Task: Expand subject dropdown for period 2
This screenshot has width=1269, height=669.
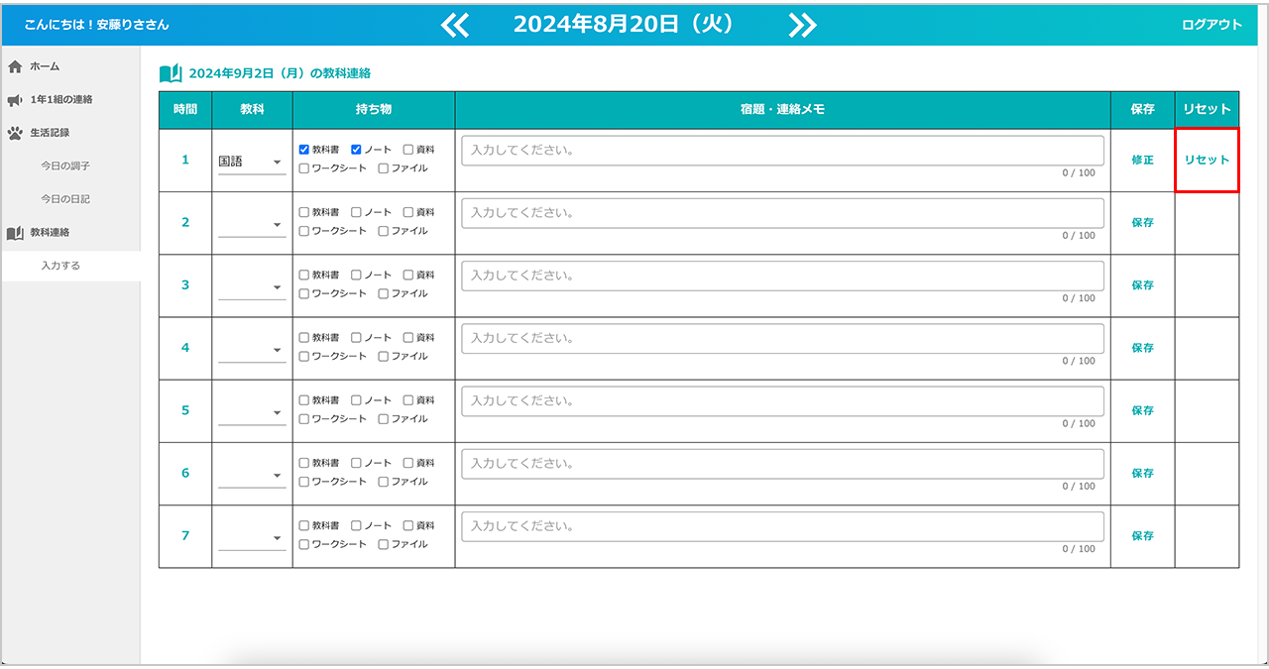Action: (x=252, y=225)
